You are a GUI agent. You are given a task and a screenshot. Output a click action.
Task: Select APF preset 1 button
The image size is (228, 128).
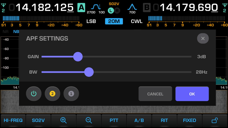[x=71, y=94]
